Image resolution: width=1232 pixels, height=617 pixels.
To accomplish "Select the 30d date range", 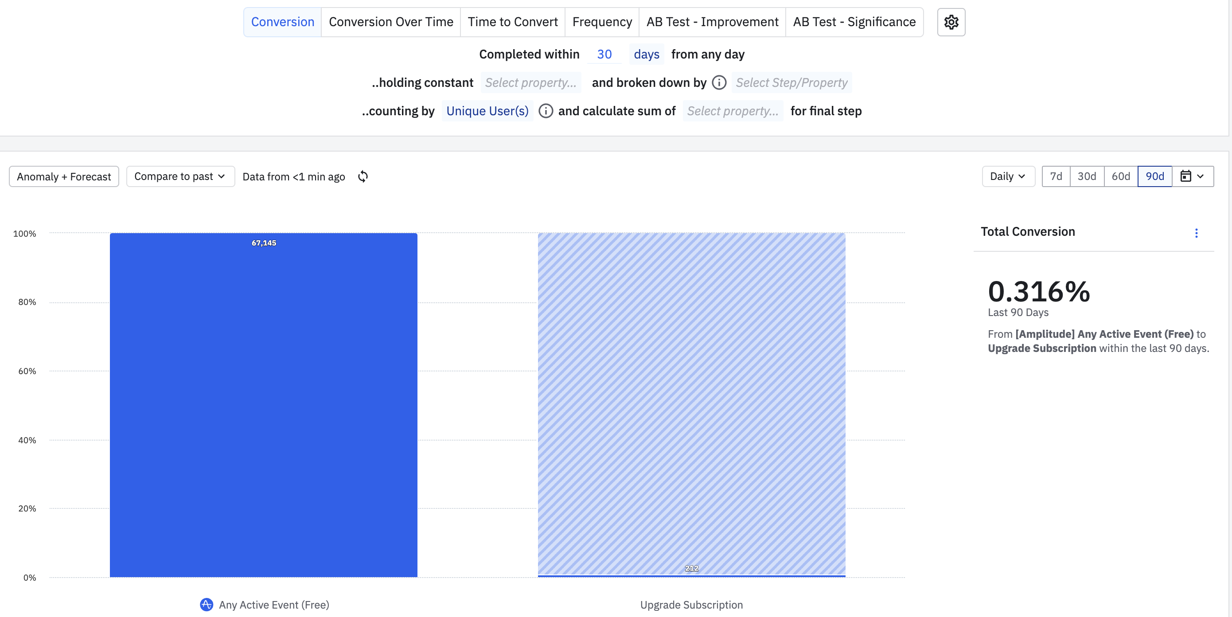I will coord(1087,176).
